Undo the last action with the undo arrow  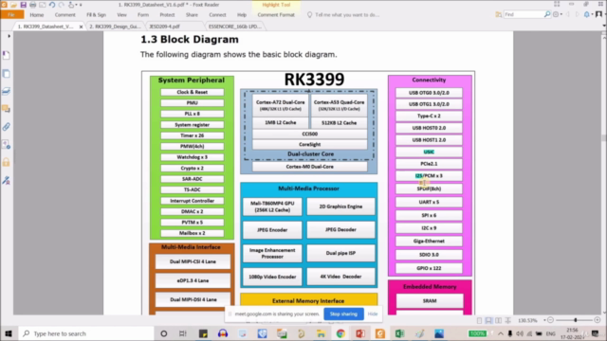tap(52, 5)
